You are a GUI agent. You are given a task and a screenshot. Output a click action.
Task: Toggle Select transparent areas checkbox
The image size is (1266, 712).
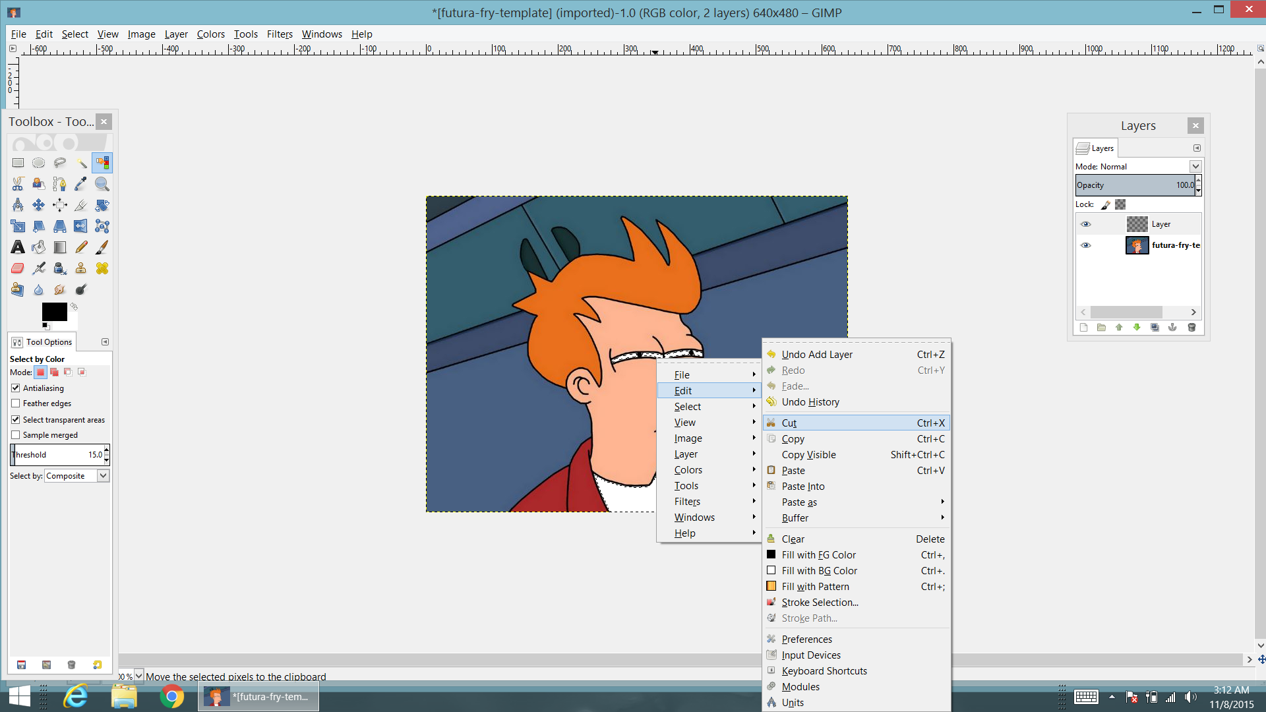coord(16,420)
